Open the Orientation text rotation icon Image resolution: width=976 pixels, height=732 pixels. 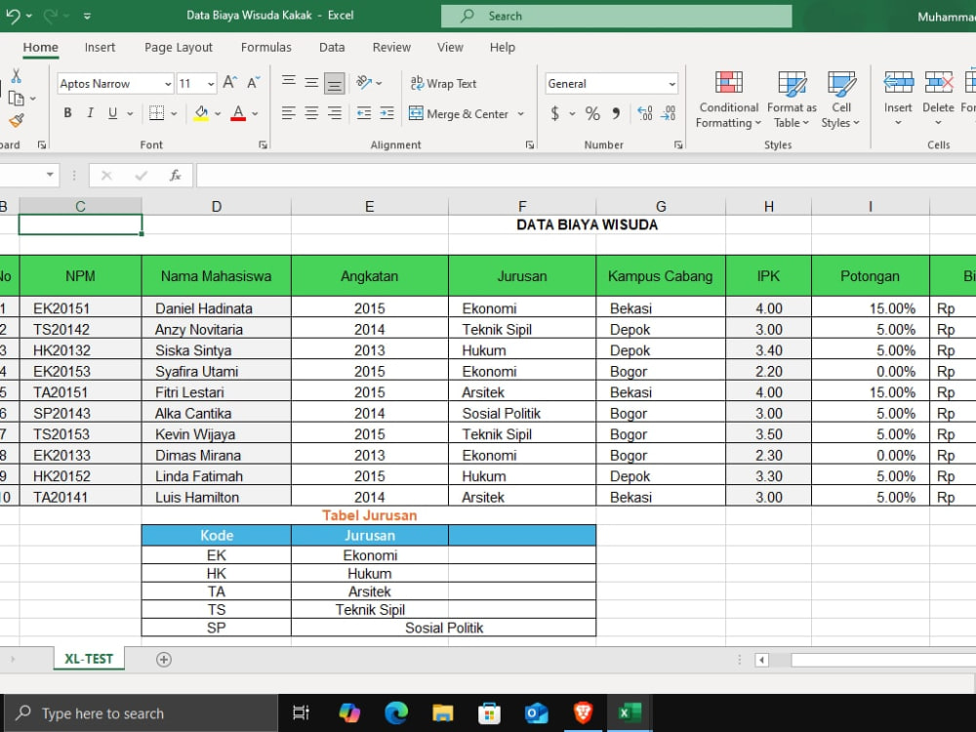[x=364, y=82]
